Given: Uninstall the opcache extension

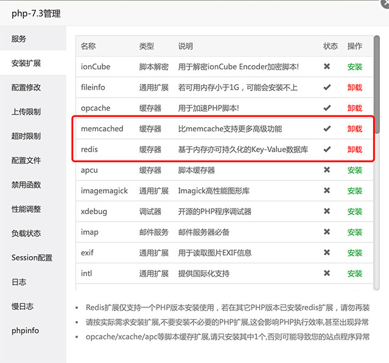Looking at the screenshot, I should 355,108.
